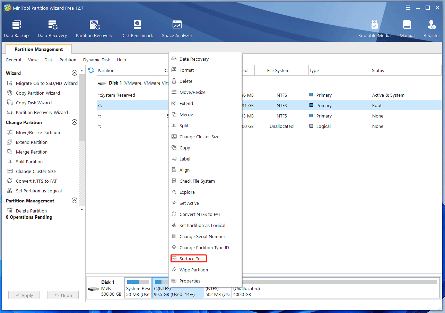The width and height of the screenshot is (445, 313).
Task: Start the Disk Benchmark tool
Action: point(137,29)
